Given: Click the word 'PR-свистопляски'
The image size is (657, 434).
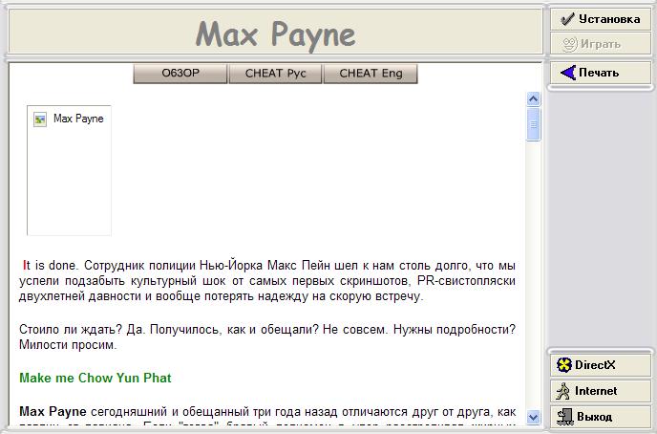Looking at the screenshot, I should click(466, 281).
